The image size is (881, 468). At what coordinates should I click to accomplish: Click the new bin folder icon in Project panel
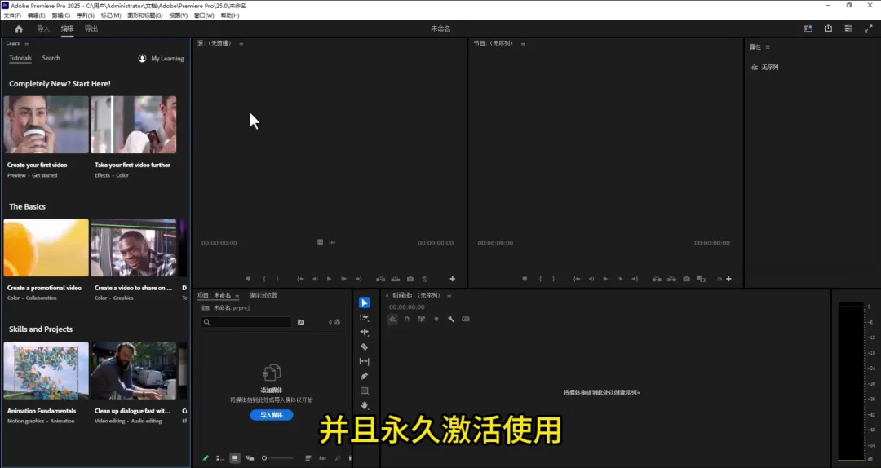300,322
